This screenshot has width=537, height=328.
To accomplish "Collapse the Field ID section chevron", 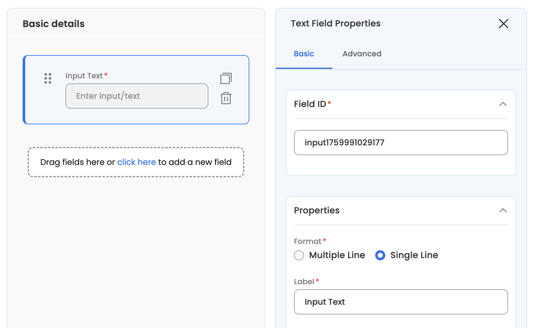I will [x=503, y=104].
